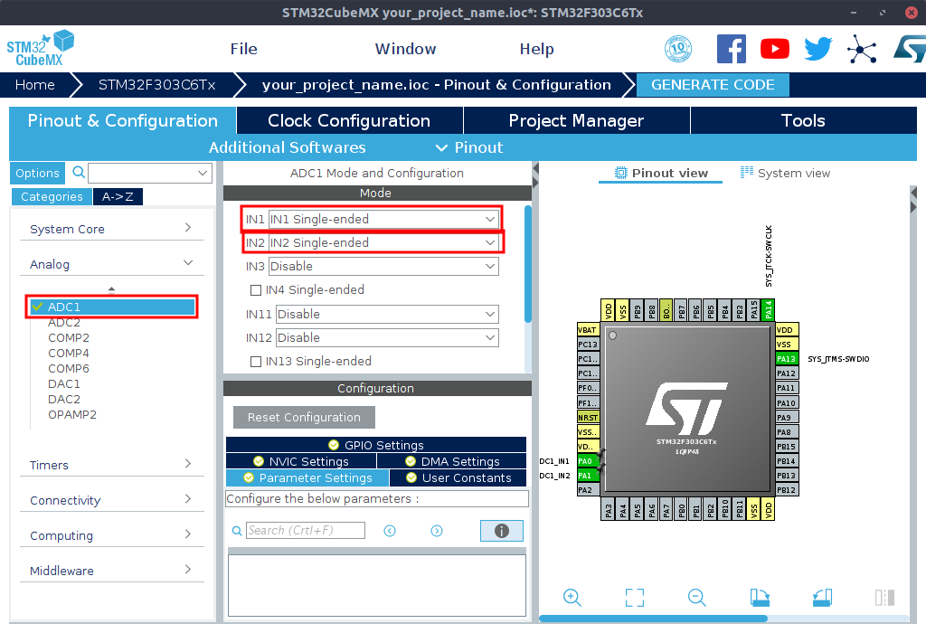Open Additional Softwares
The height and width of the screenshot is (633, 926).
(x=287, y=147)
